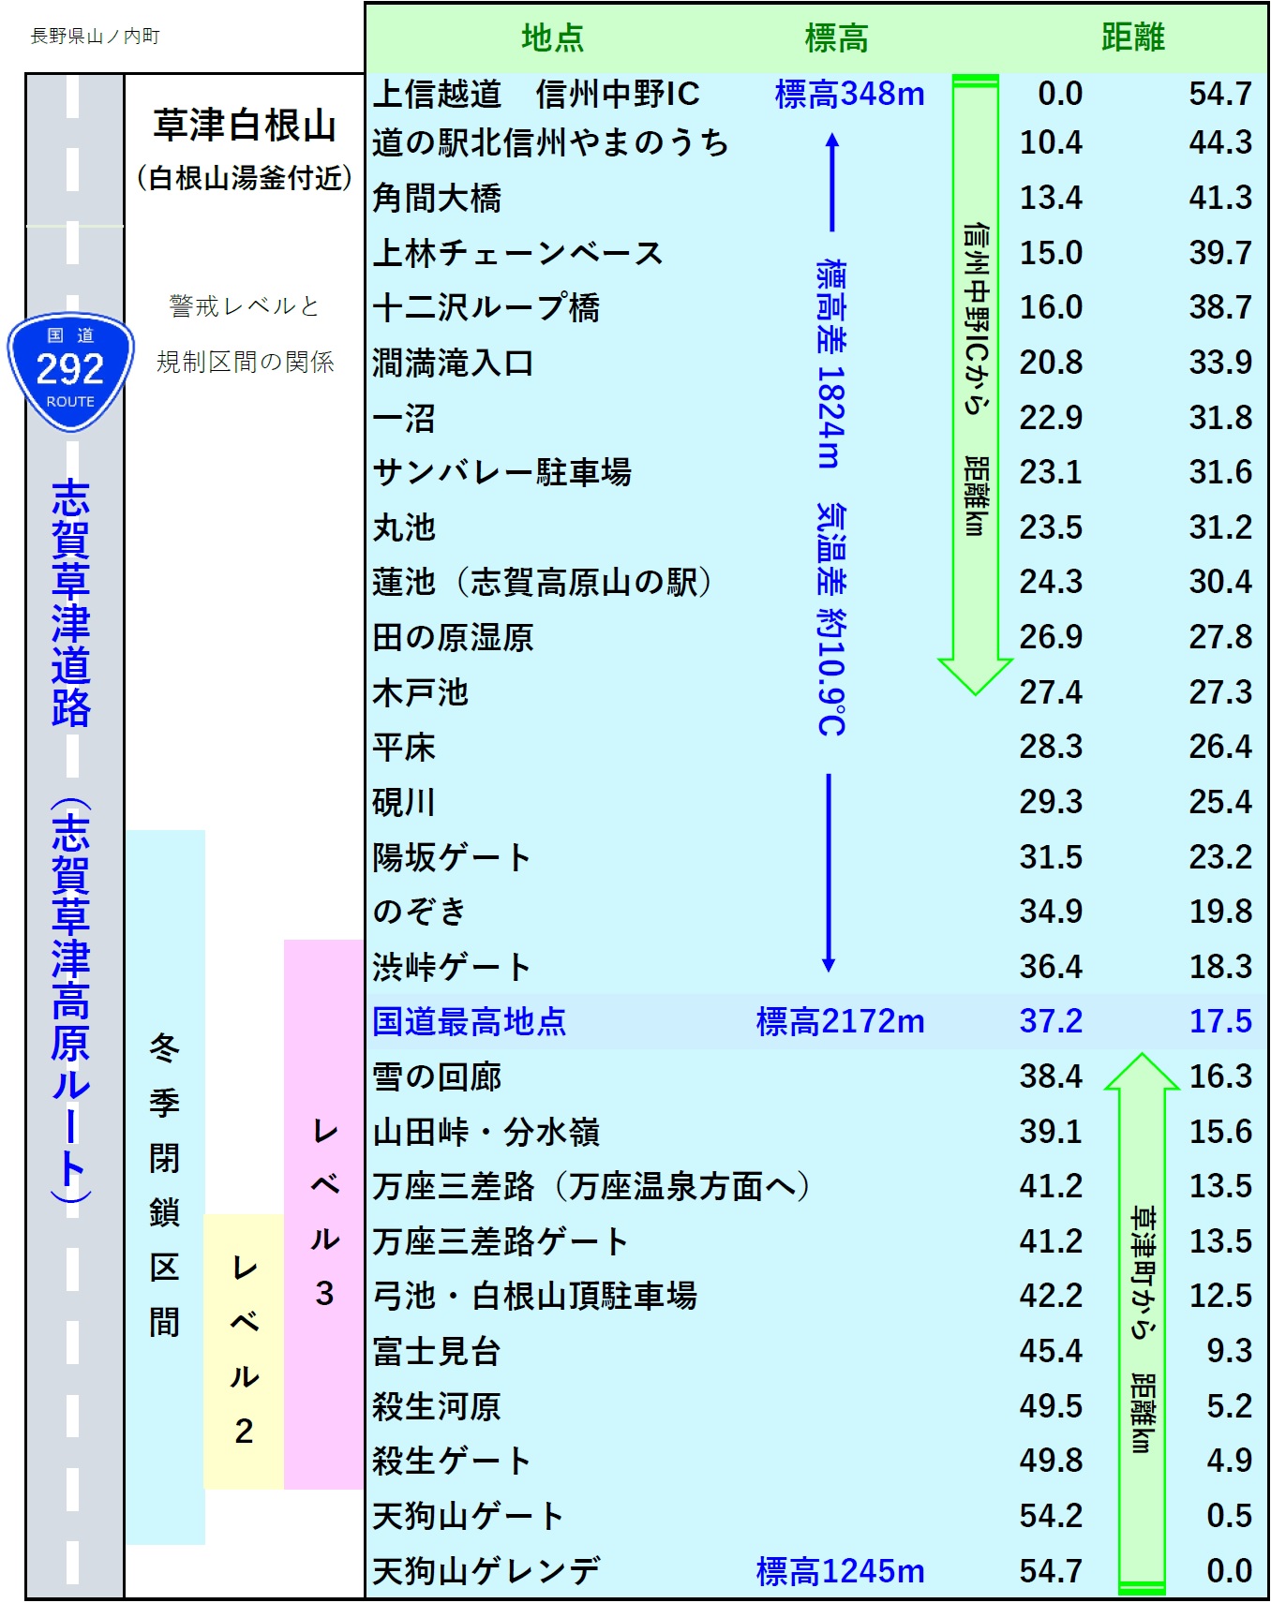Viewport: 1271px width, 1603px height.
Task: Click the yellow レベル2 zone bar
Action: click(244, 1351)
